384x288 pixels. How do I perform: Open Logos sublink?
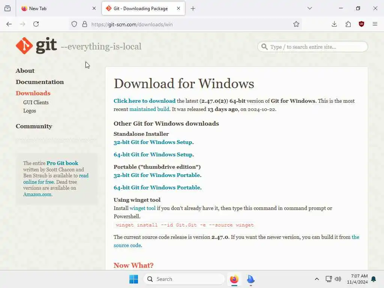[30, 111]
